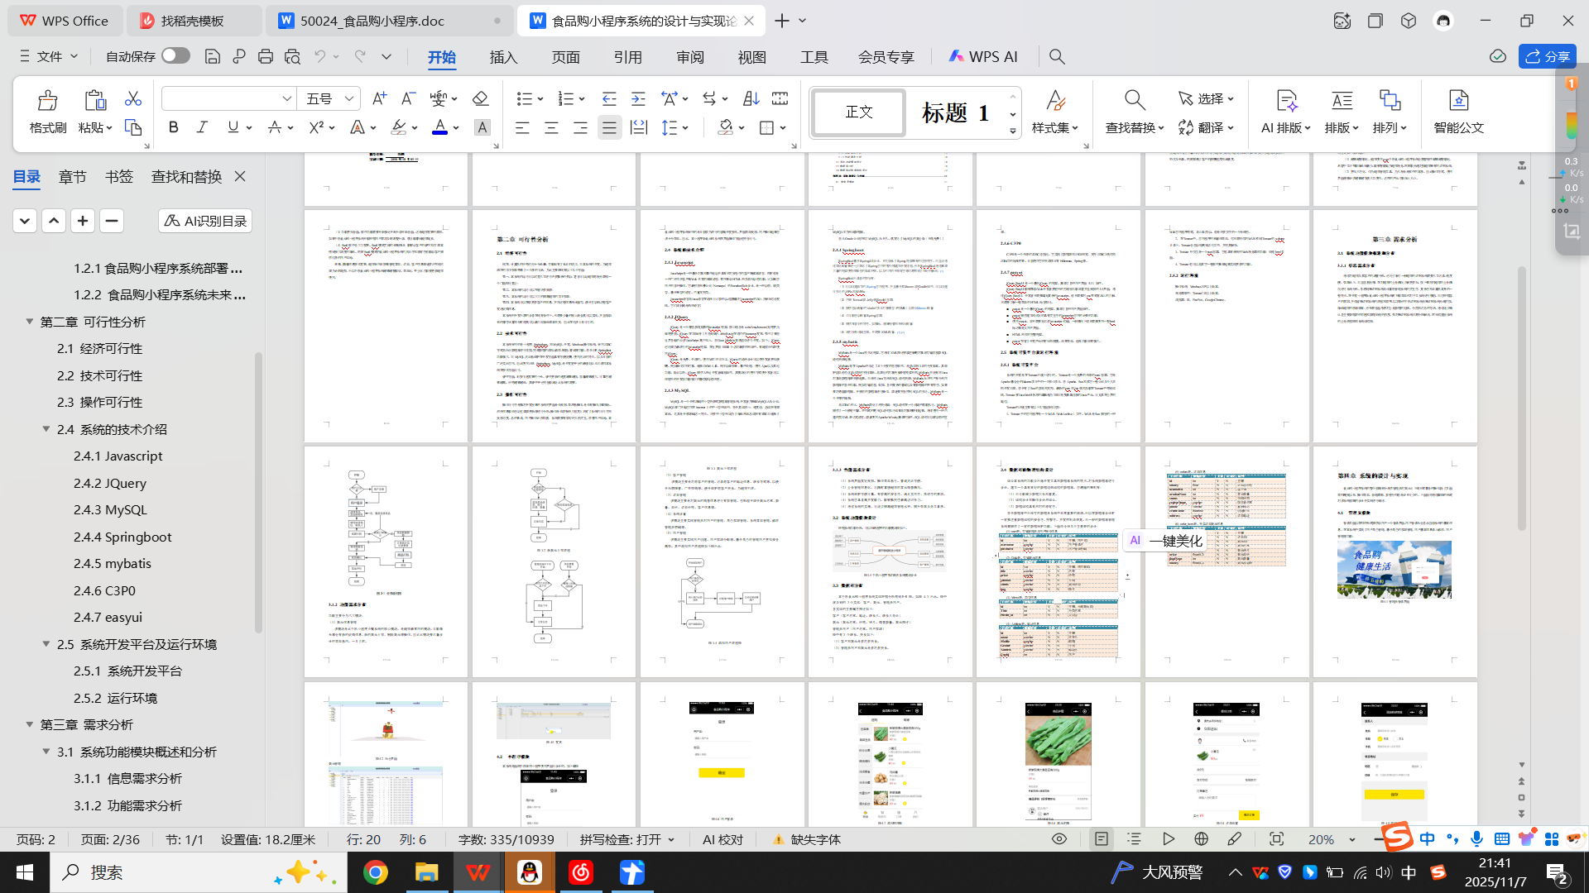The width and height of the screenshot is (1589, 893).
Task: Click the Format Painter icon
Action: [x=47, y=101]
